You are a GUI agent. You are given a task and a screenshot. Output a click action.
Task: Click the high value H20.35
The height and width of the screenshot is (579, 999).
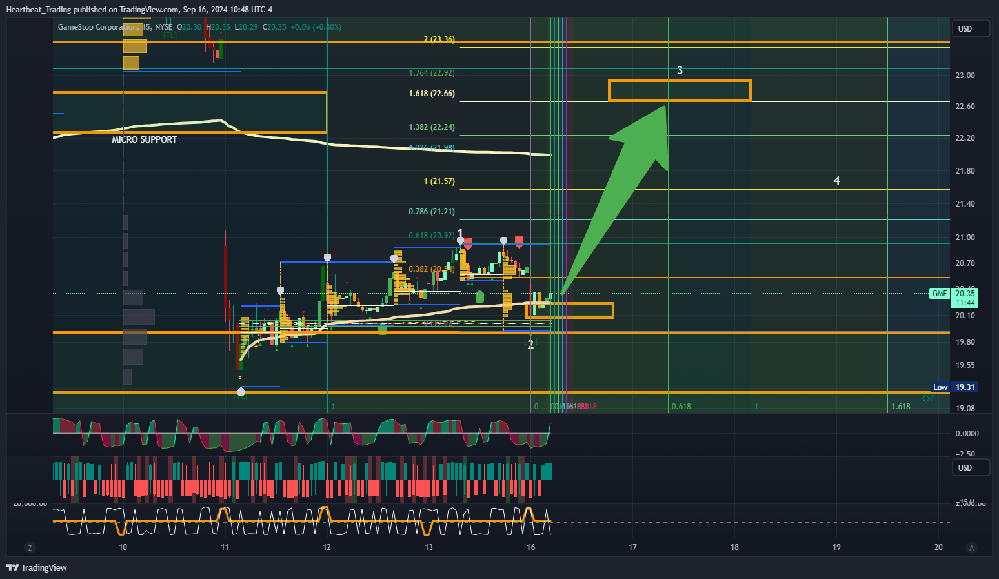[218, 27]
